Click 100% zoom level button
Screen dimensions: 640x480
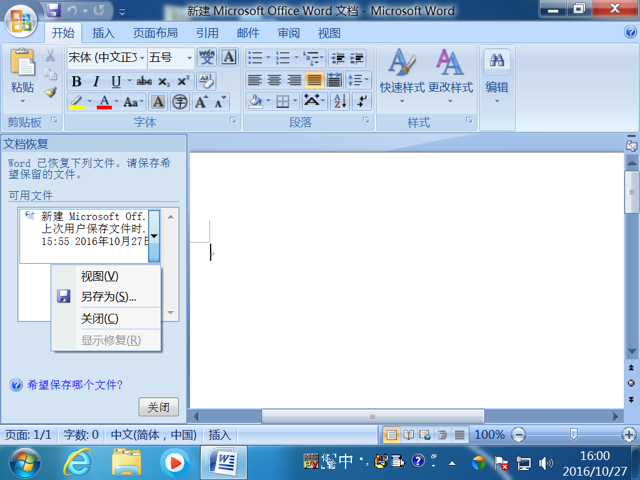point(489,435)
